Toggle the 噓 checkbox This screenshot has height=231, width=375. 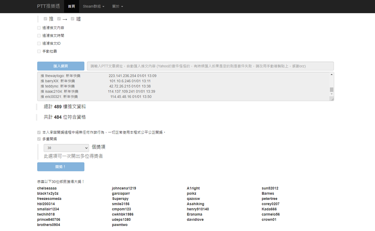[x=72, y=19]
